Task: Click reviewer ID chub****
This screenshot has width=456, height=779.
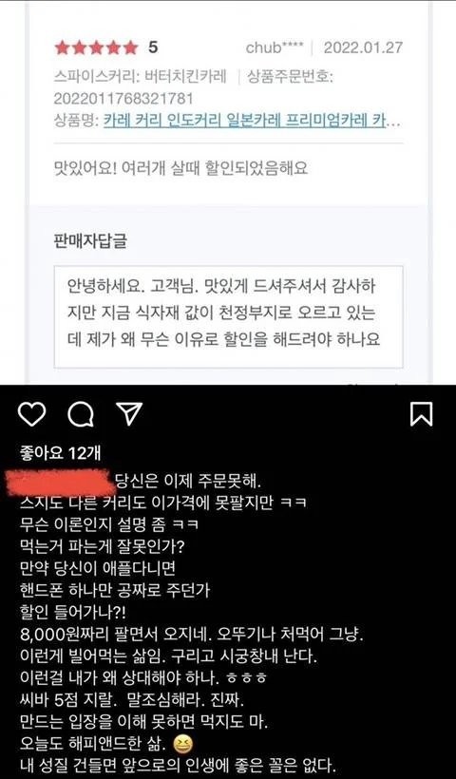Action: click(275, 47)
